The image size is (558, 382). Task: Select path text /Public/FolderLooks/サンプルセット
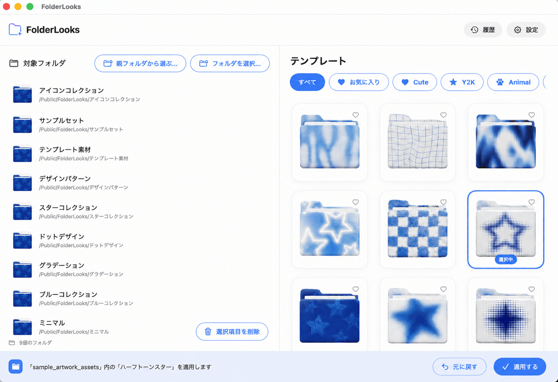[x=81, y=130]
